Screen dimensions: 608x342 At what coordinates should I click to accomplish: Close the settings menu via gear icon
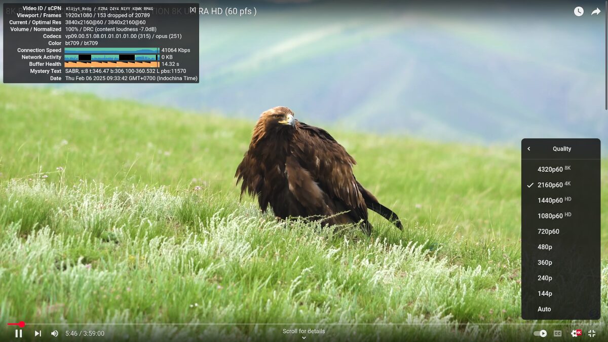tap(576, 333)
